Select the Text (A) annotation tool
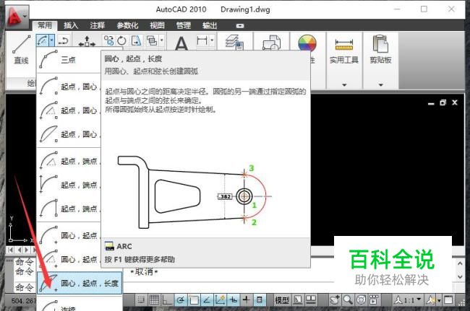This screenshot has width=470, height=311. [181, 43]
